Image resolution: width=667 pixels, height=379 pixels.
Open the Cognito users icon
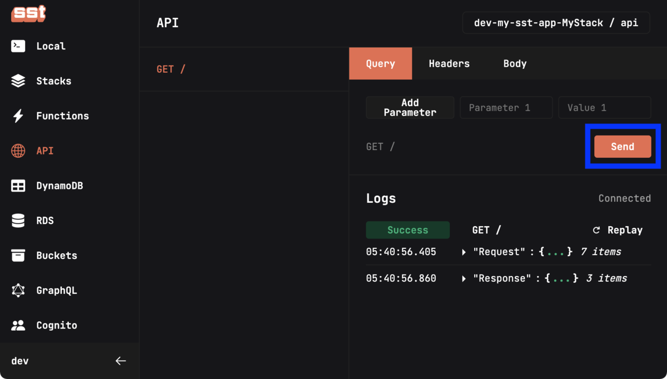[x=18, y=325]
